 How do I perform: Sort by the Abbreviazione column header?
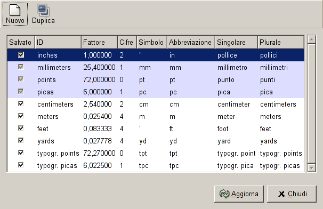pos(191,42)
